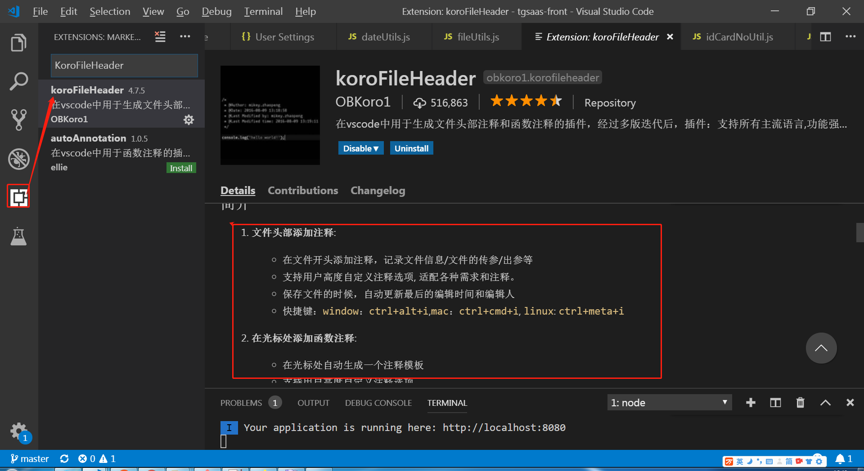Open the manage gear for koroFileHeader extension
The width and height of the screenshot is (864, 471).
point(189,120)
